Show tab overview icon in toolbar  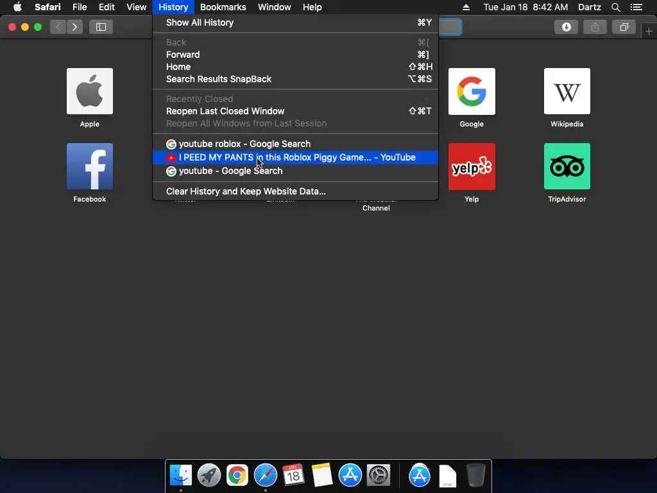624,27
